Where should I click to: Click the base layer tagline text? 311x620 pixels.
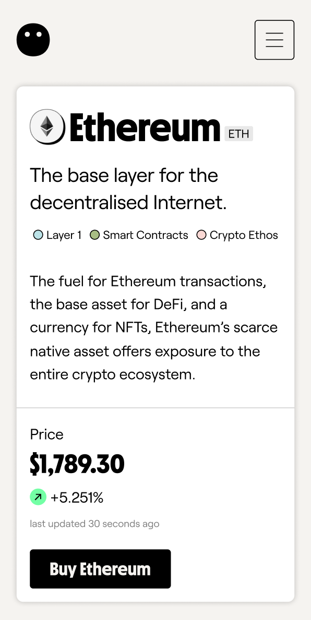click(x=129, y=189)
